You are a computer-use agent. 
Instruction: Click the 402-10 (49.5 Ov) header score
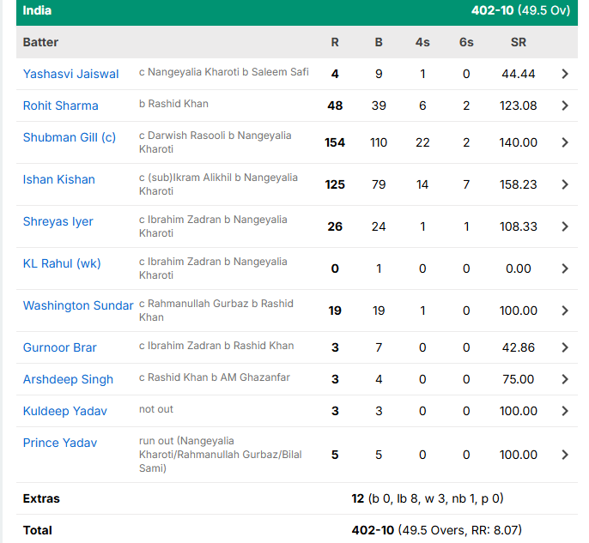[x=520, y=10]
